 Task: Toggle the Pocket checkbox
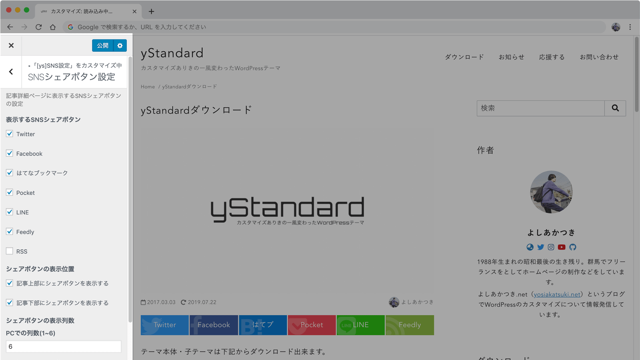tap(10, 192)
